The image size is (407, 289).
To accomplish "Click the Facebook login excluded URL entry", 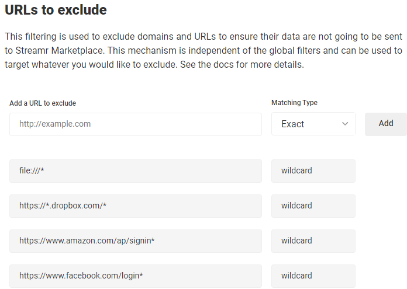I will [135, 276].
